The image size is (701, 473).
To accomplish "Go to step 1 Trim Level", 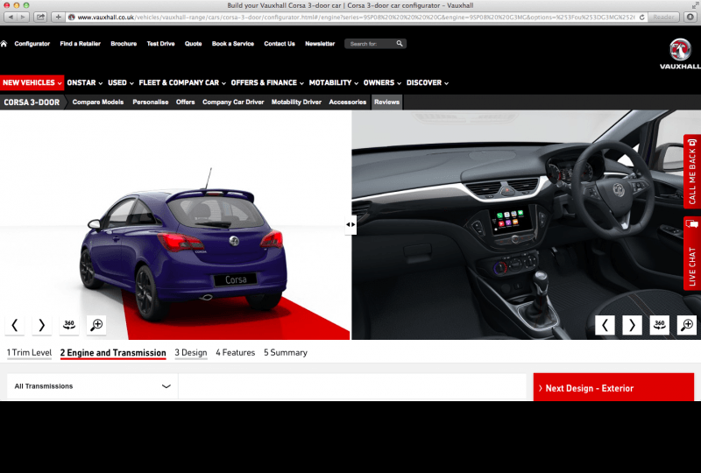I will click(x=29, y=353).
